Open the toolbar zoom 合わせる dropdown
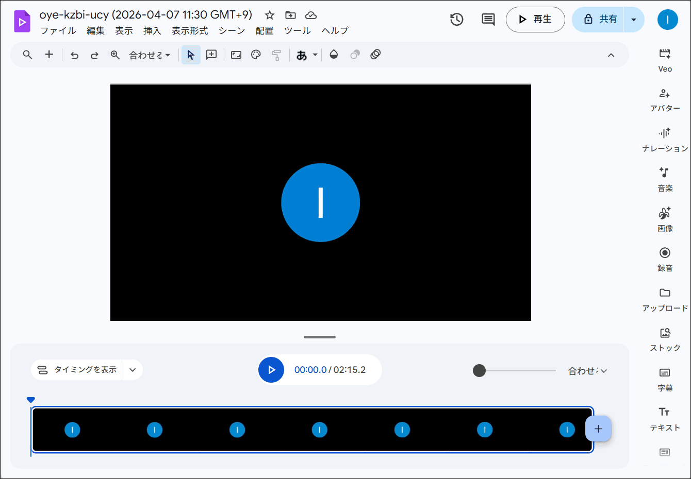The image size is (691, 479). [x=150, y=55]
